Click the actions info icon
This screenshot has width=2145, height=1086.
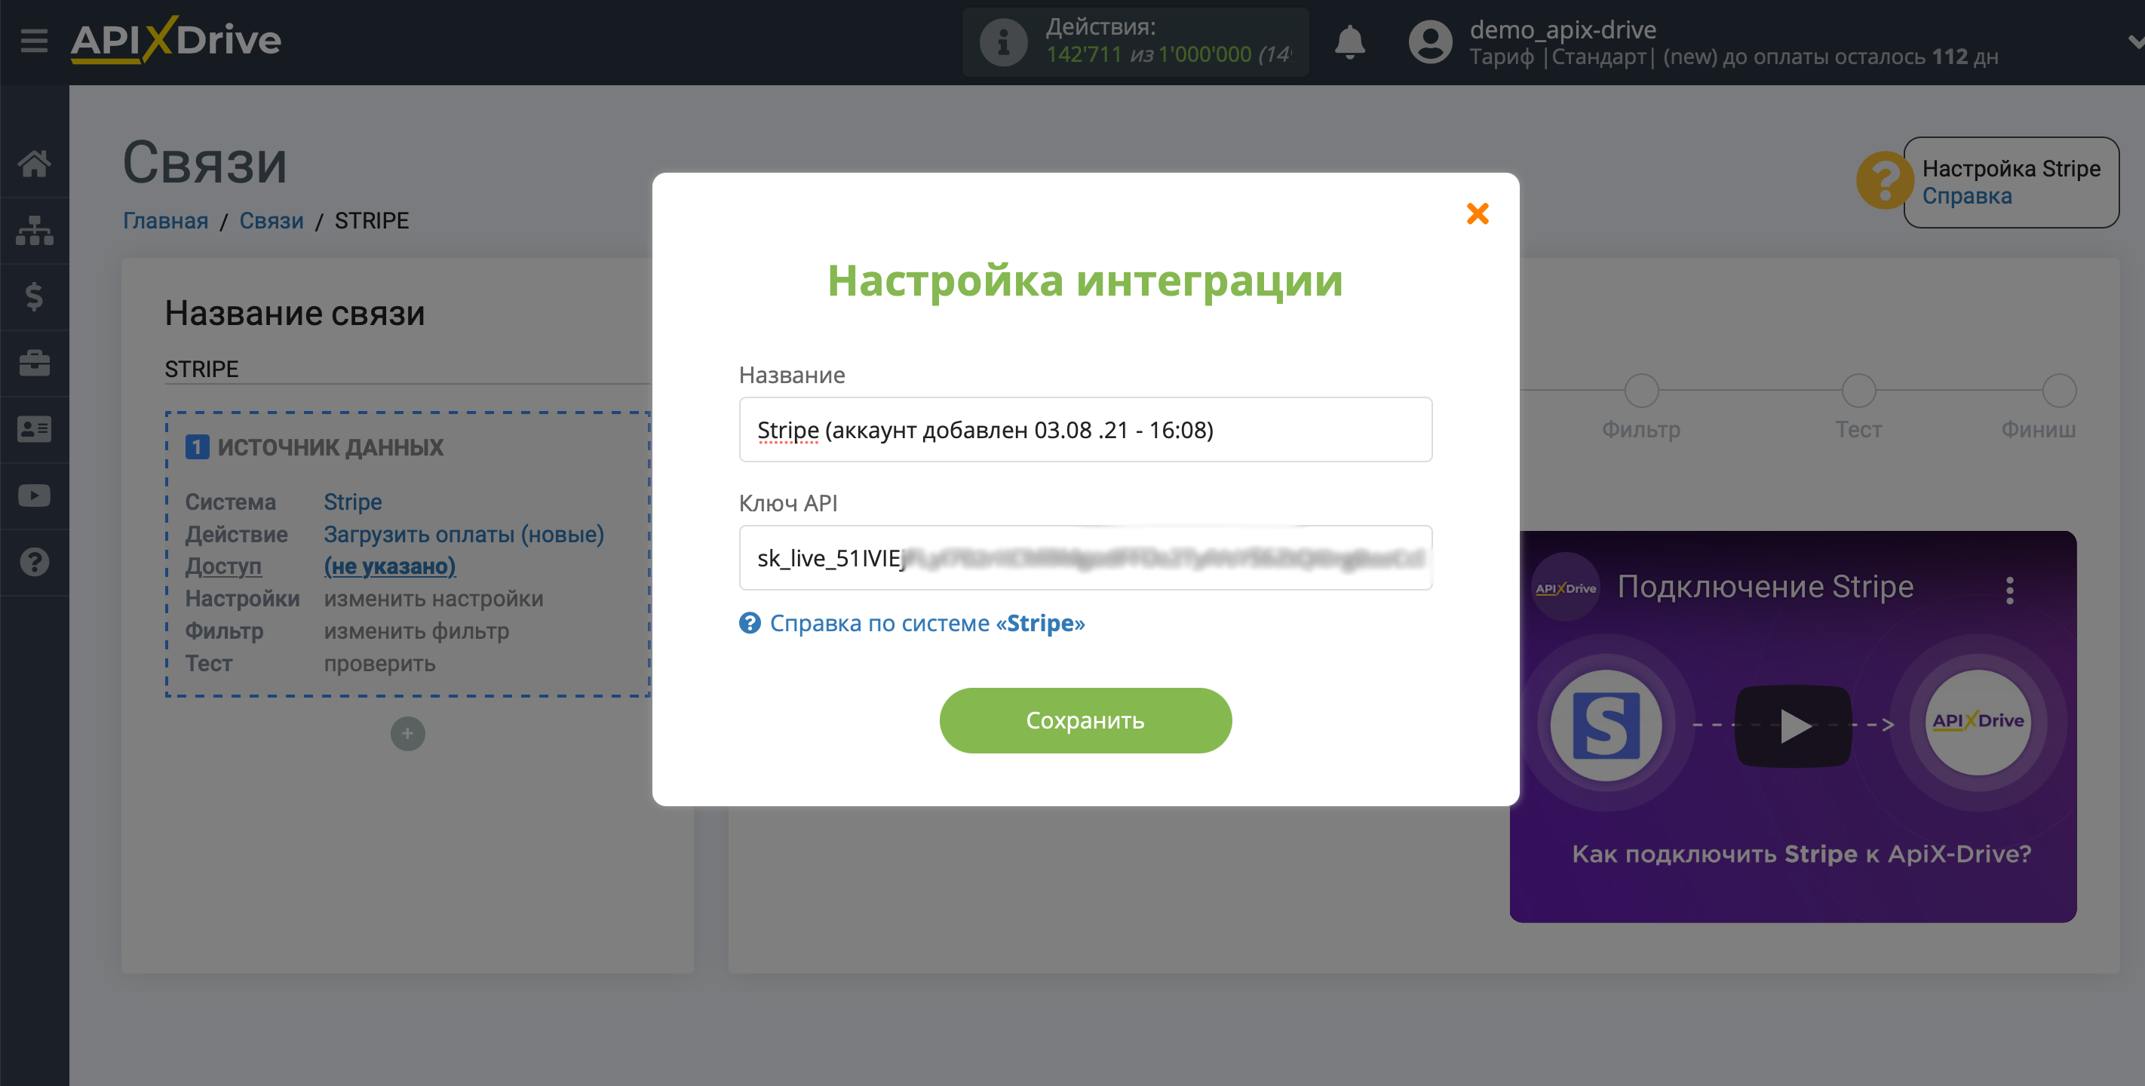(x=1003, y=41)
